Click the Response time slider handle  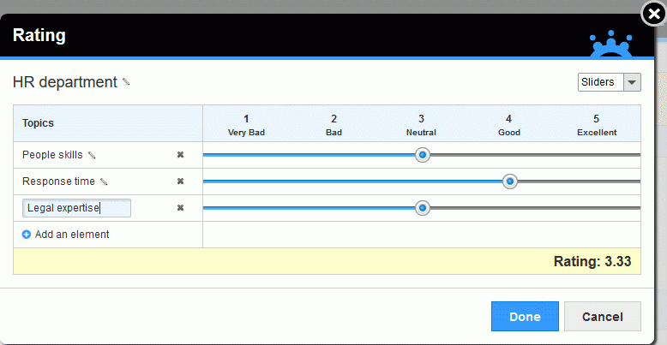(509, 181)
